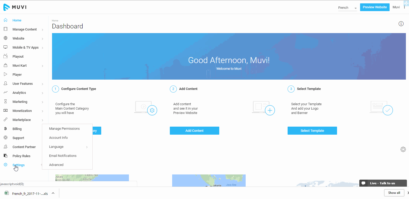This screenshot has width=409, height=199.
Task: Click the Add Content plus illustration icon
Action: [x=270, y=110]
